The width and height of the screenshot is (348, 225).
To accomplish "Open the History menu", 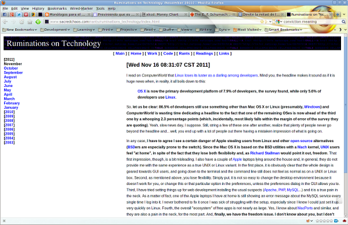I will (38, 9).
